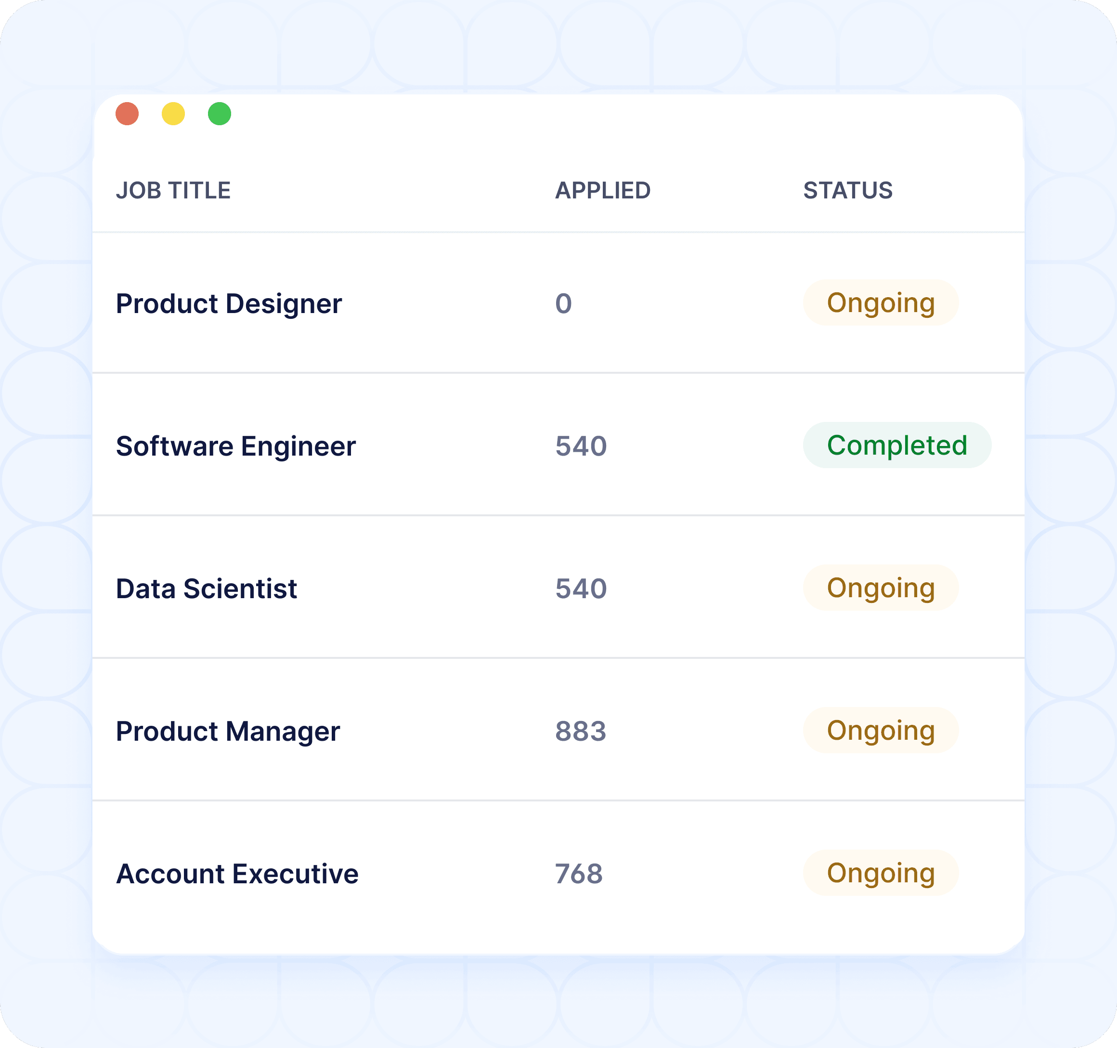Open the Software Engineer job listing
The width and height of the screenshot is (1117, 1048).
click(235, 446)
